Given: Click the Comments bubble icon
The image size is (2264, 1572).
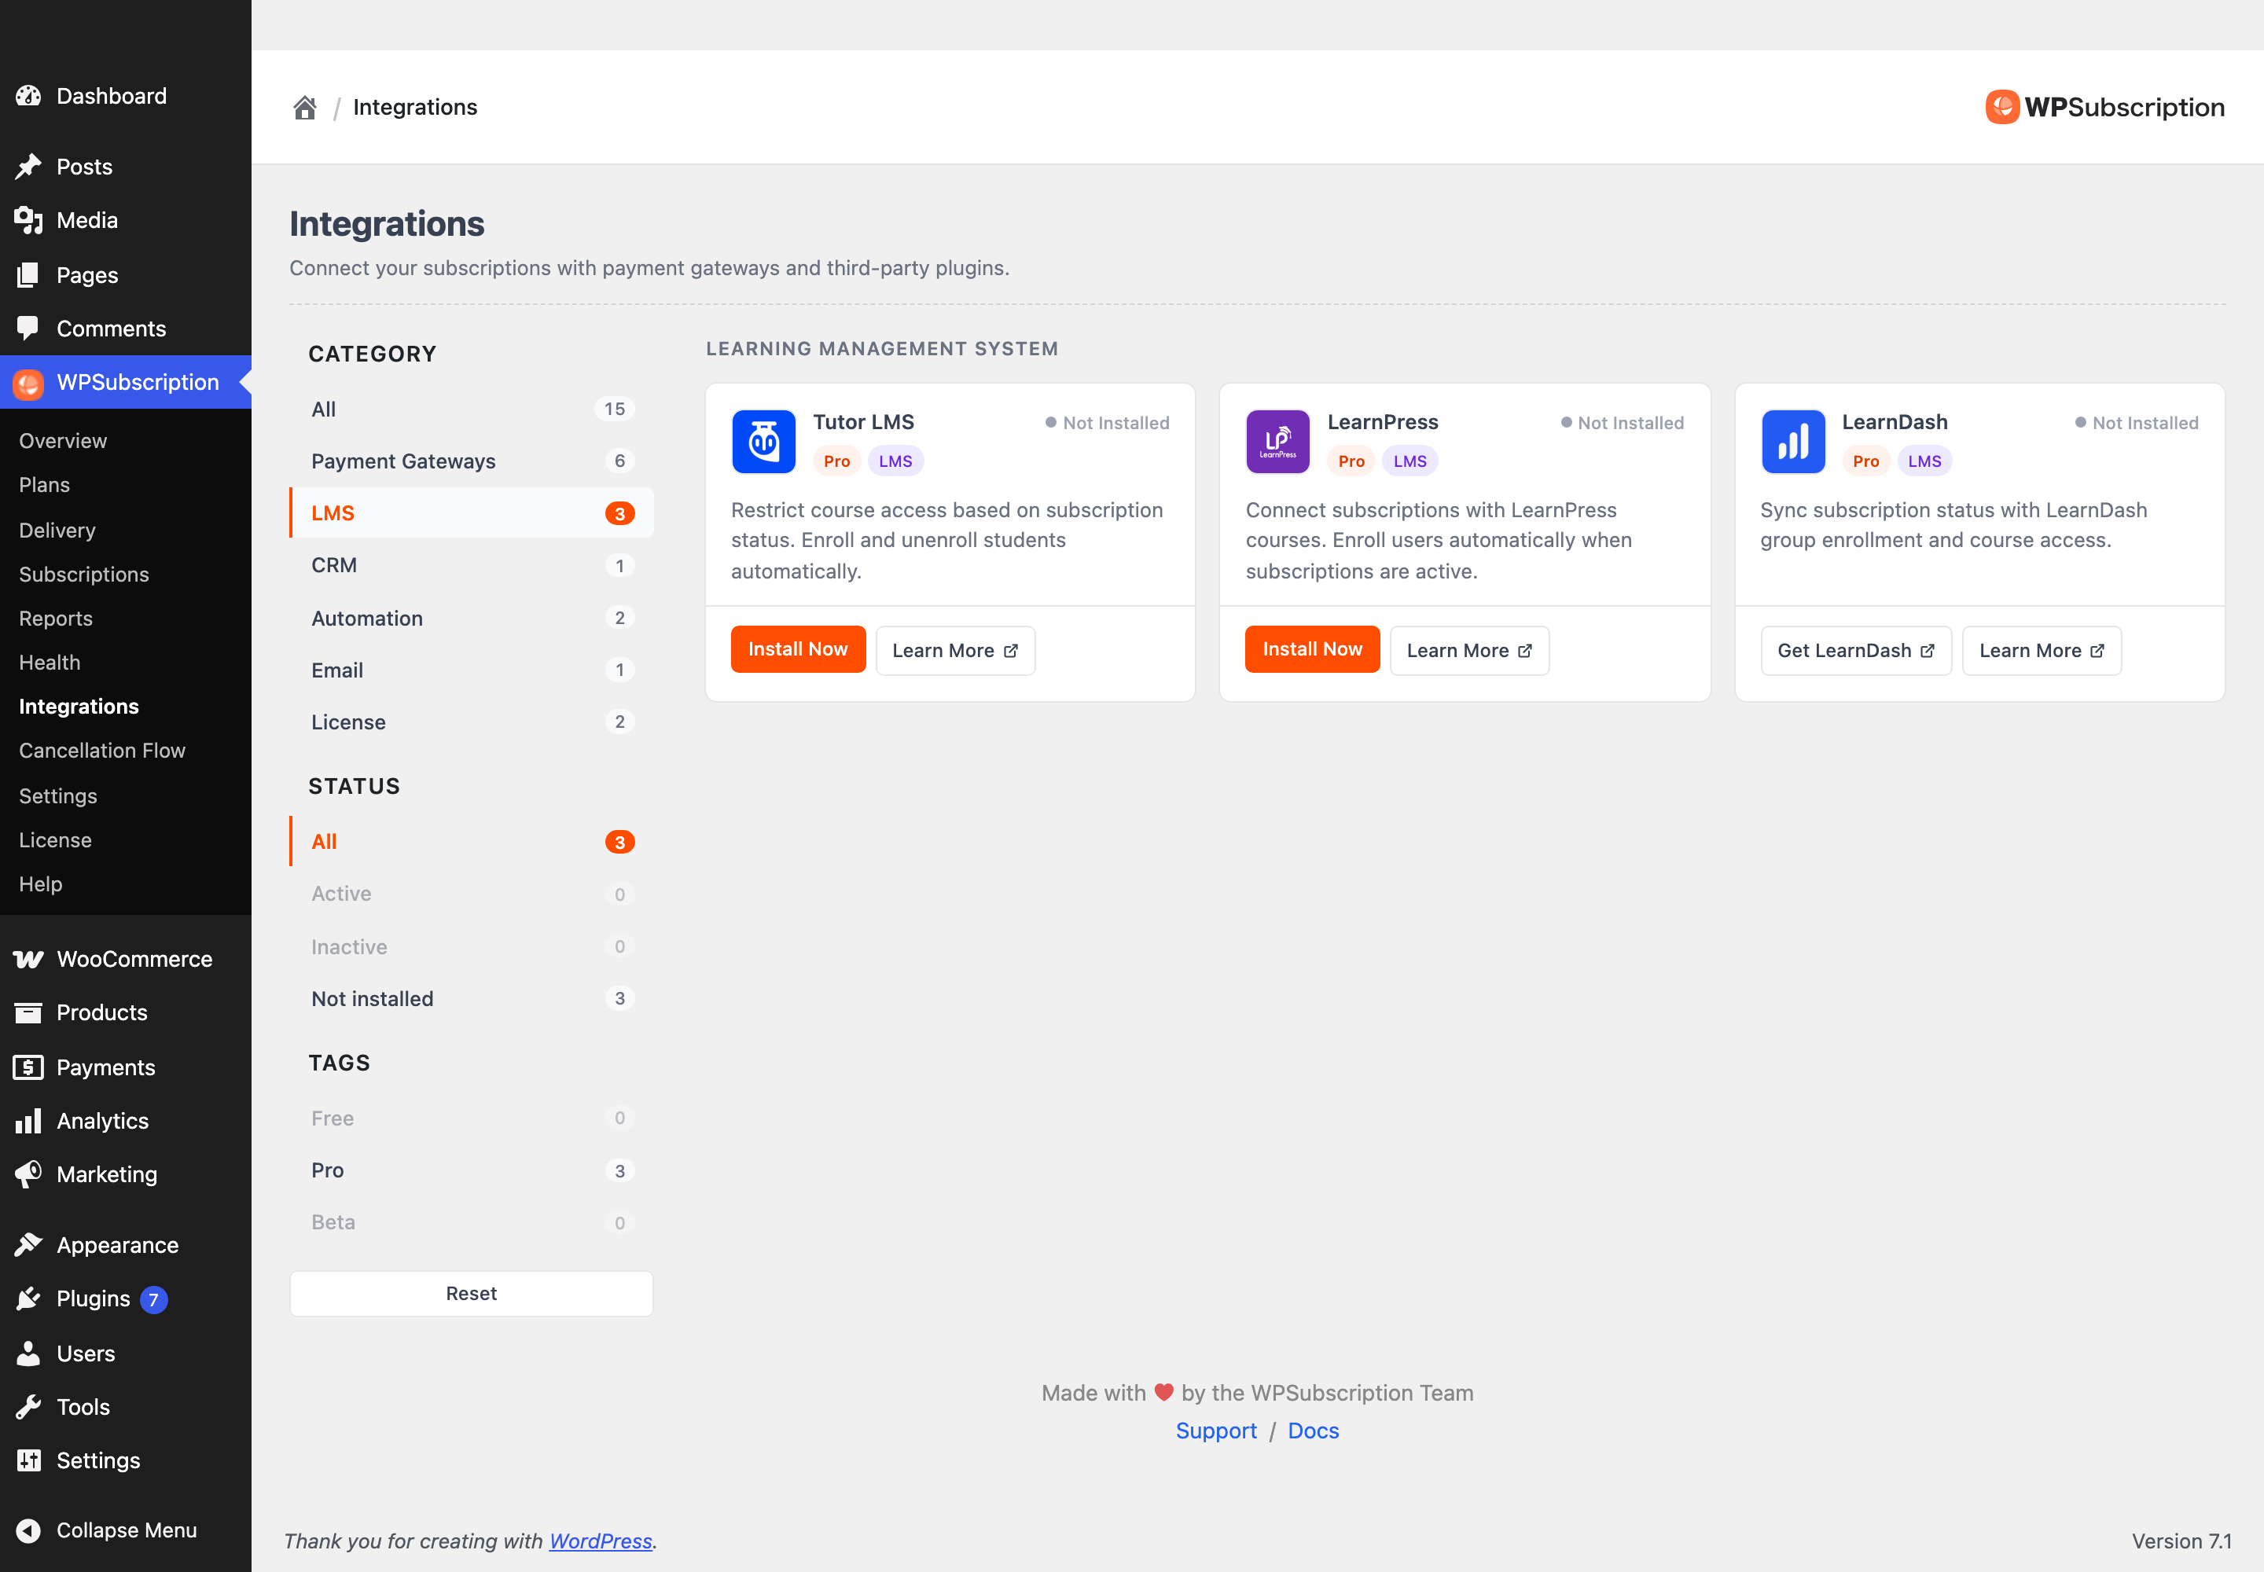Looking at the screenshot, I should 28,328.
